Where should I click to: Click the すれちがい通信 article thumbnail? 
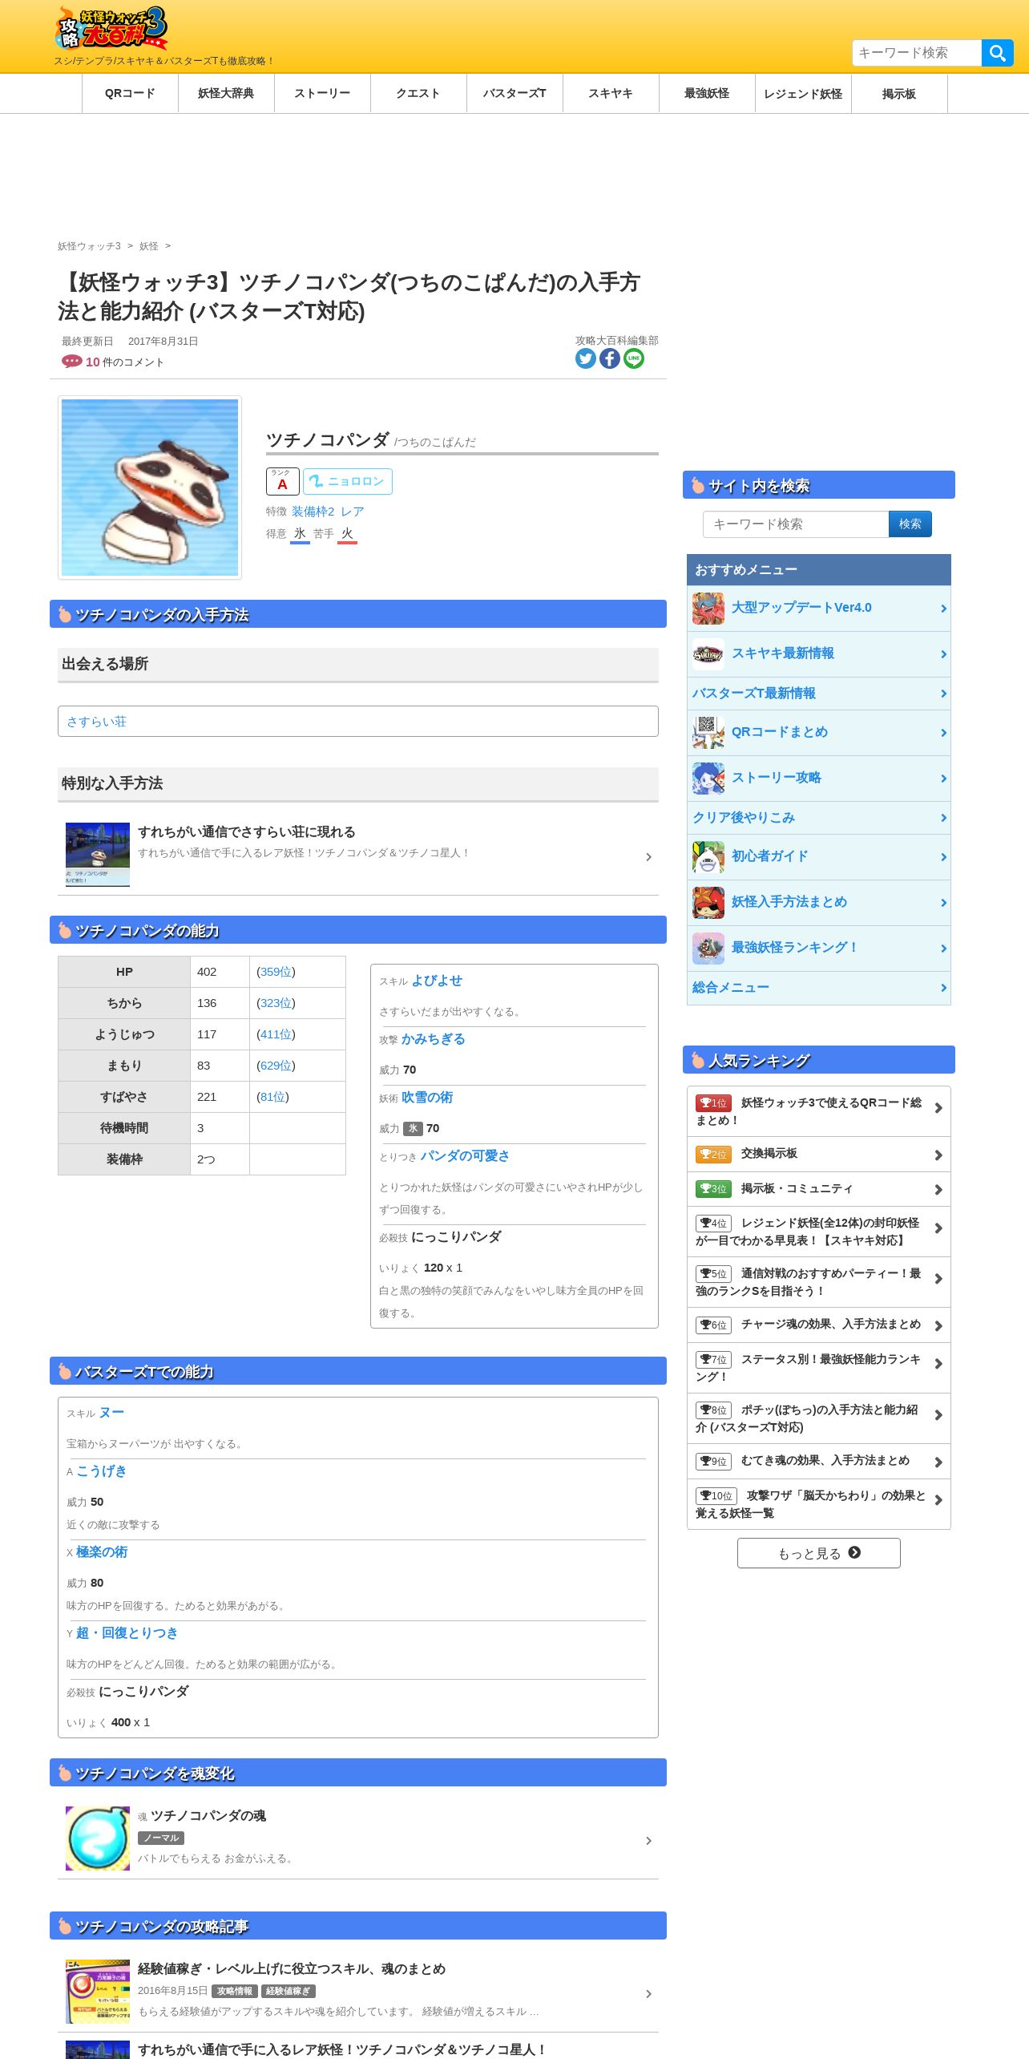(x=98, y=855)
